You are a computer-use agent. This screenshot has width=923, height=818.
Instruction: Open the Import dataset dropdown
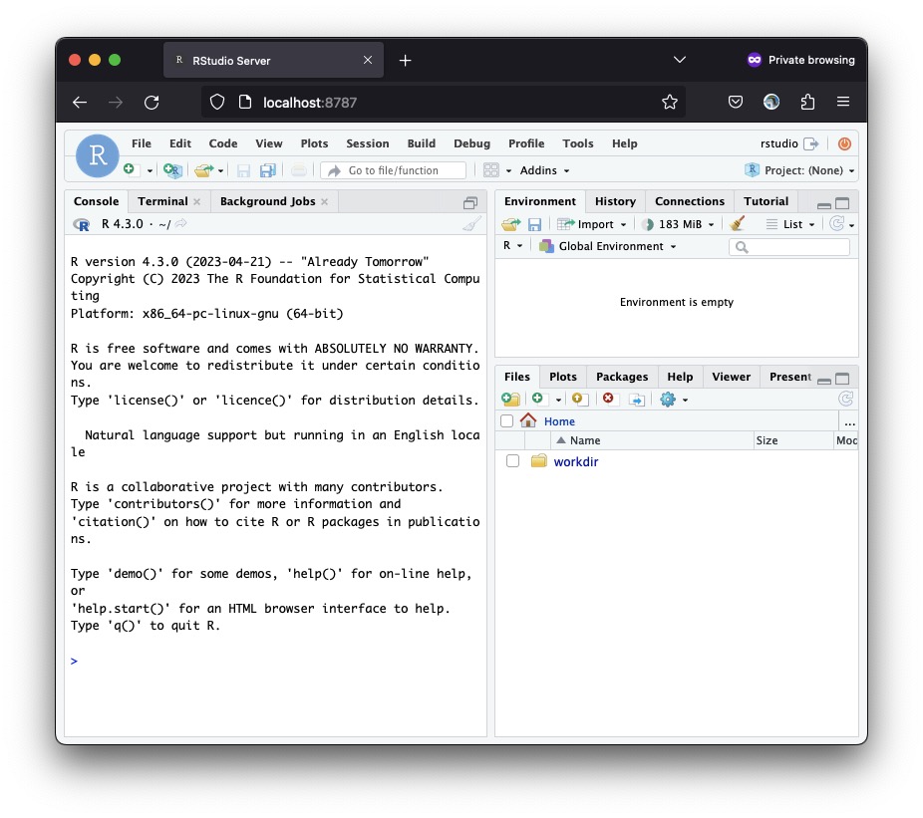[x=594, y=224]
